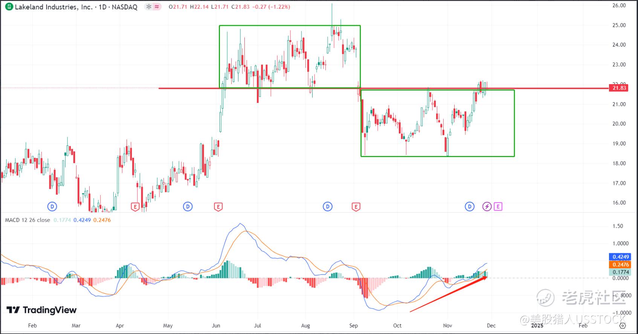Screen dimensions: 638x334
Task: Click the 1.0000 MACD axis label
Action: click(x=620, y=243)
